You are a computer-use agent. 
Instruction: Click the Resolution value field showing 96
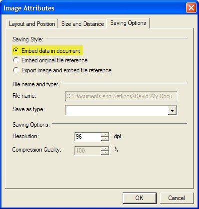point(88,137)
